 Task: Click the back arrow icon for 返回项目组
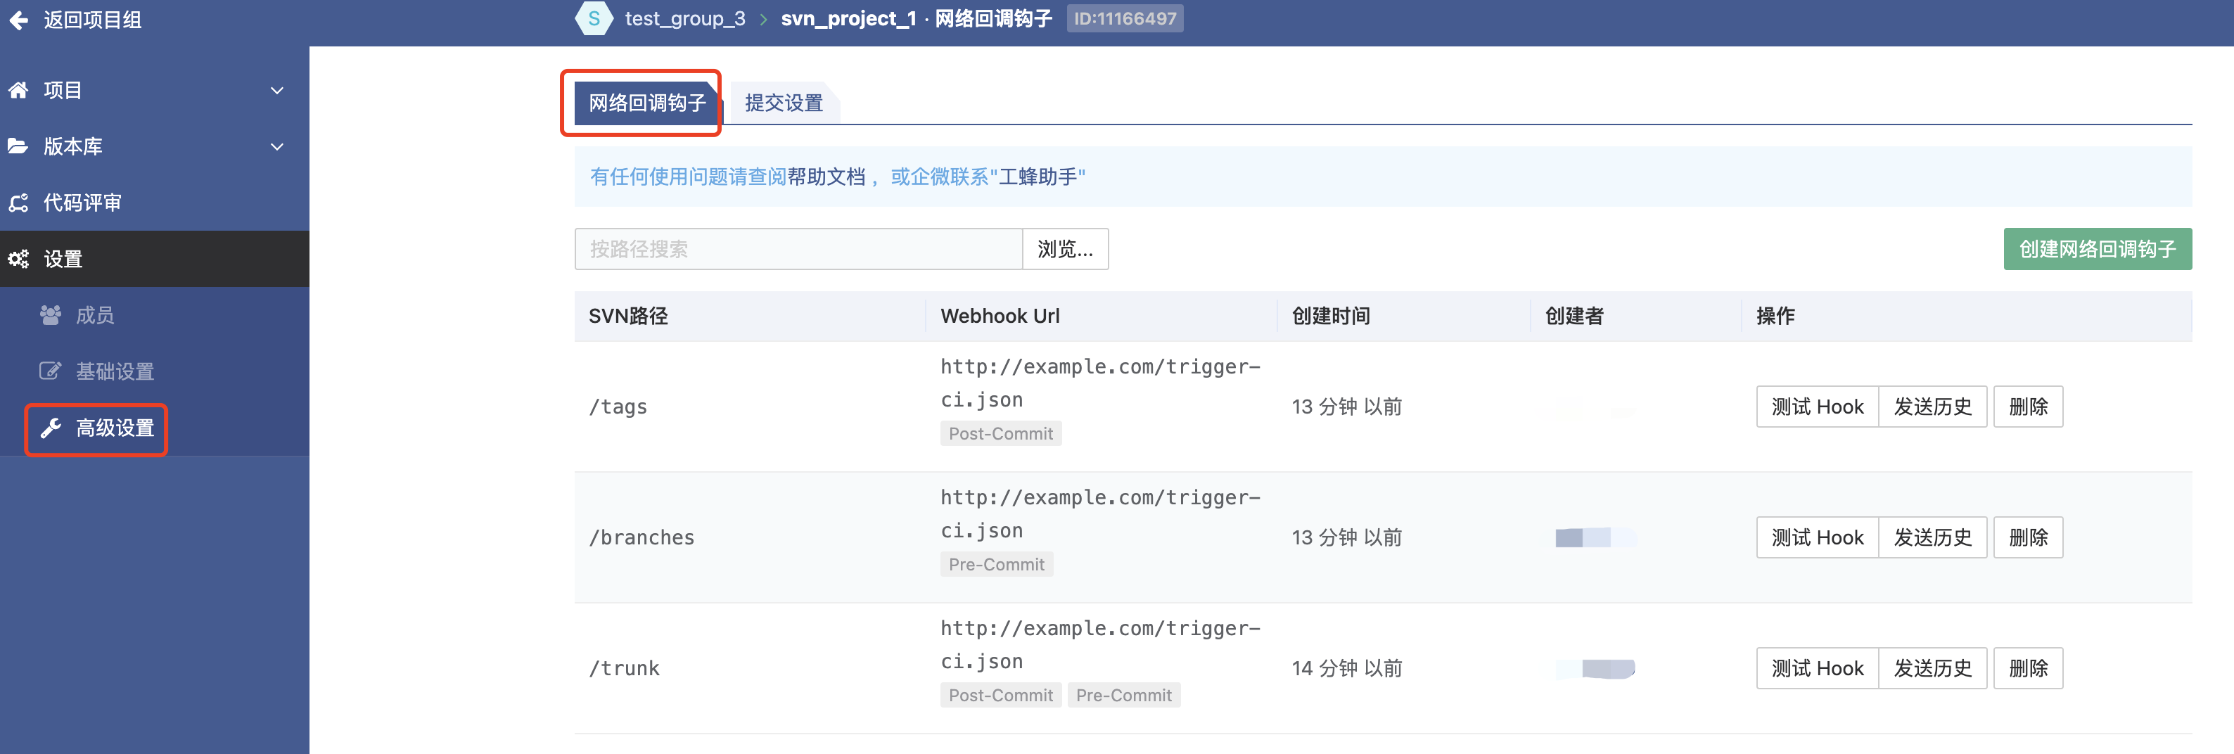(18, 20)
